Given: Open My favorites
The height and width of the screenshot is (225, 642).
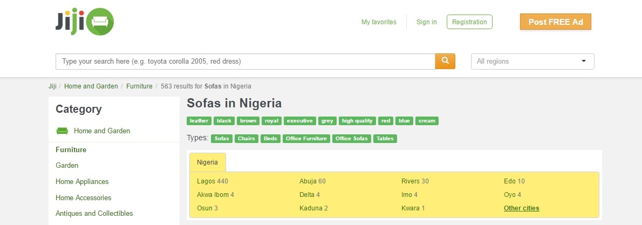Looking at the screenshot, I should coord(379,22).
